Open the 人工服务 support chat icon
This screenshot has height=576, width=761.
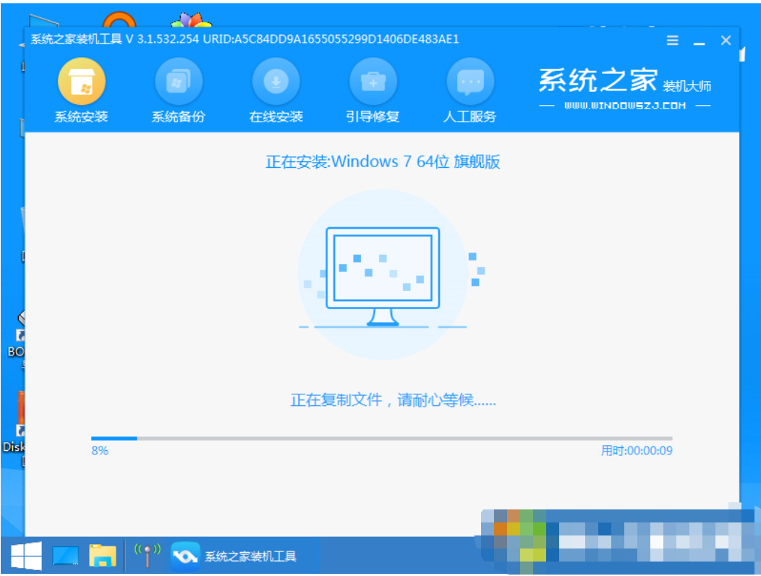click(x=469, y=82)
